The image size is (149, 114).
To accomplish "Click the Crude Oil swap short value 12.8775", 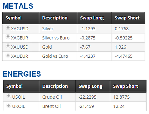I will 121,97.
